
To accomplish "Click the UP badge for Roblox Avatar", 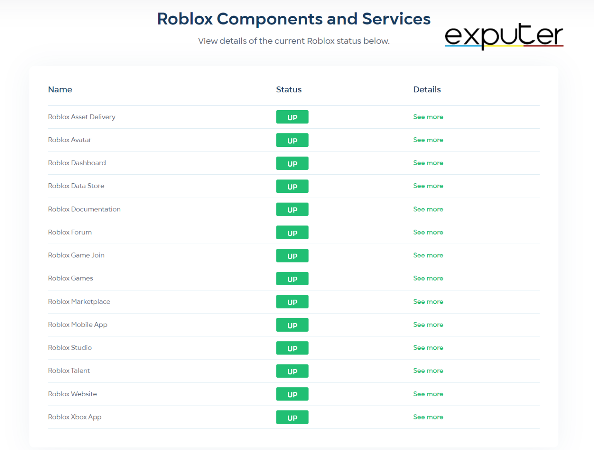I will click(x=292, y=140).
